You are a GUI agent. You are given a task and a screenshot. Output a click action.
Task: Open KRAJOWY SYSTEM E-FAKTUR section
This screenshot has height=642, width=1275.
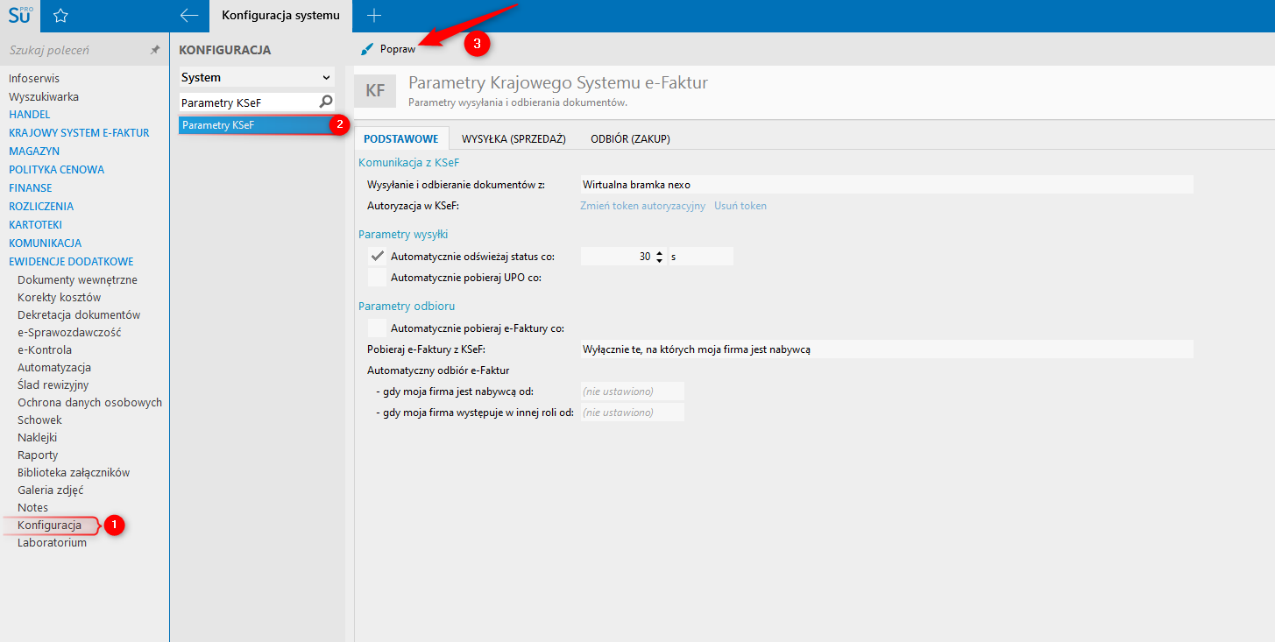tap(79, 133)
